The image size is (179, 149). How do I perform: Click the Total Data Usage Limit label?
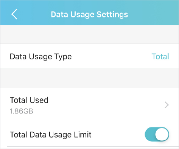coord(51,135)
